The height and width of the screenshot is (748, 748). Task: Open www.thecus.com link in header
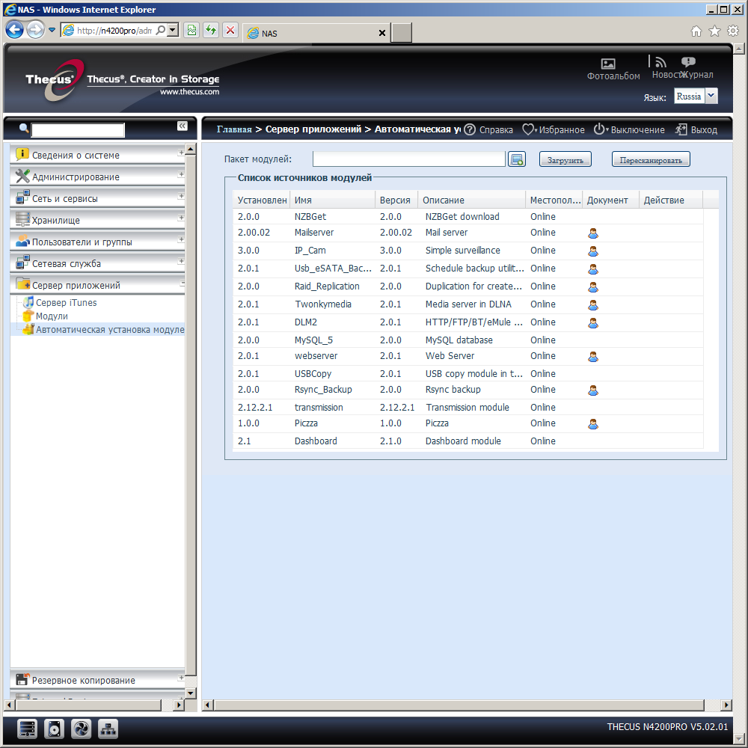189,91
